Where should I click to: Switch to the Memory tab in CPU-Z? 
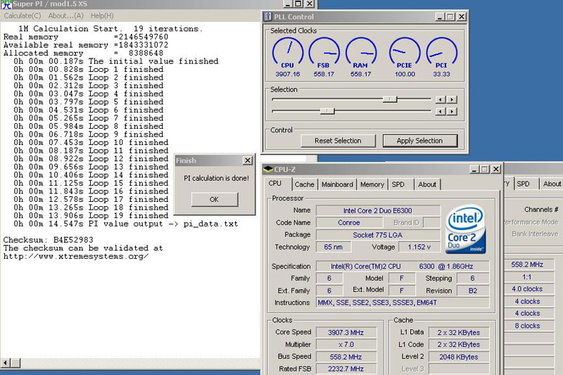tap(372, 184)
